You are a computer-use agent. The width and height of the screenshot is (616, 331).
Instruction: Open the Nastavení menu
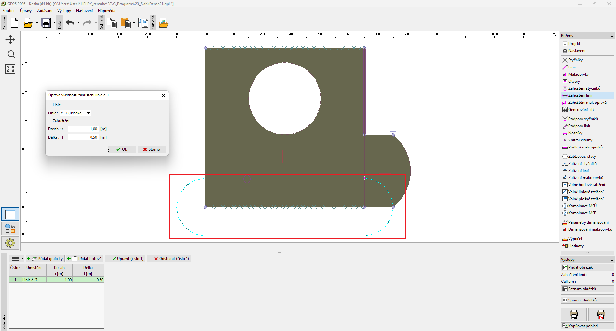click(x=84, y=11)
